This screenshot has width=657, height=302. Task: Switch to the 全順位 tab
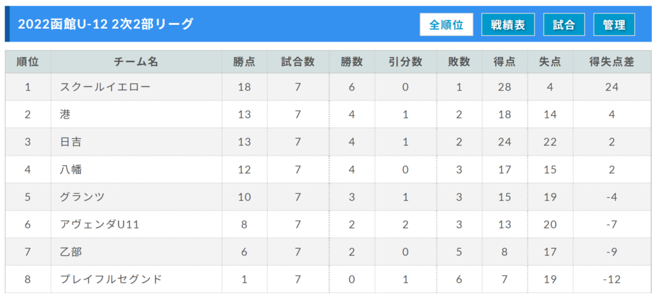(x=447, y=25)
